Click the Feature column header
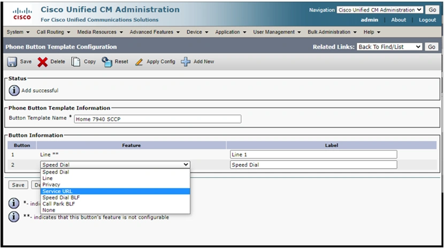The image size is (445, 249). pos(132,145)
